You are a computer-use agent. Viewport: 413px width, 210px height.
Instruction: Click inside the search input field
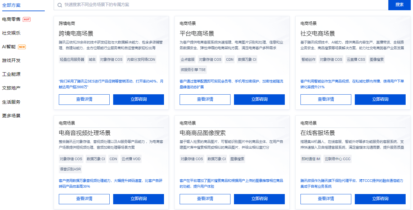click(192, 5)
